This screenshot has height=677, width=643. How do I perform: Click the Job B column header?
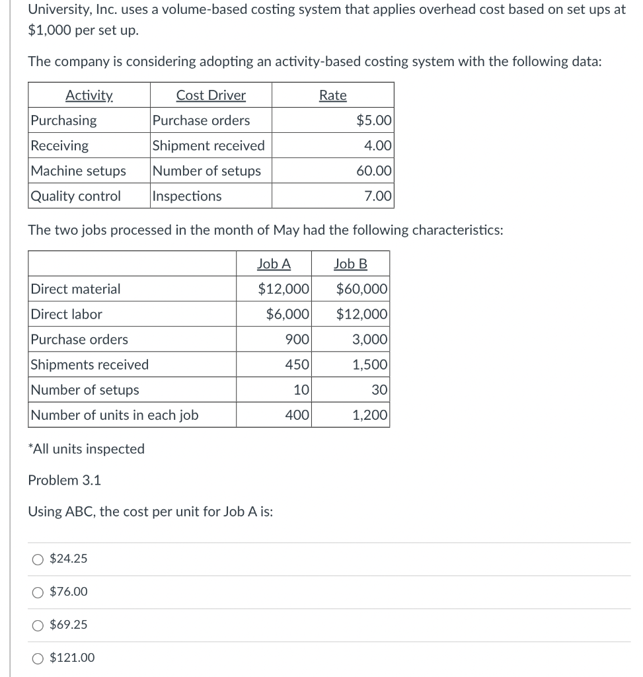(x=350, y=264)
